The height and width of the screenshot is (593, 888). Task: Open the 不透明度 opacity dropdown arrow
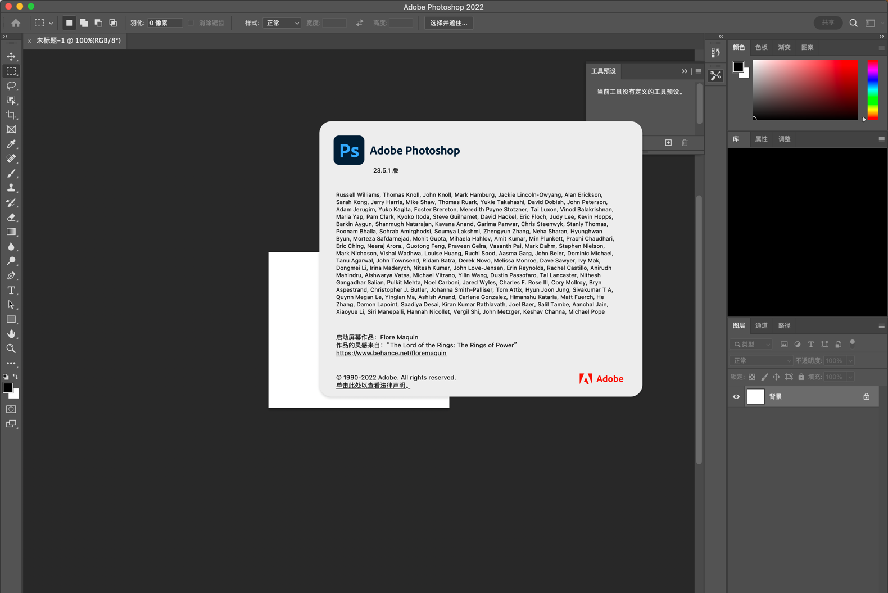(850, 361)
